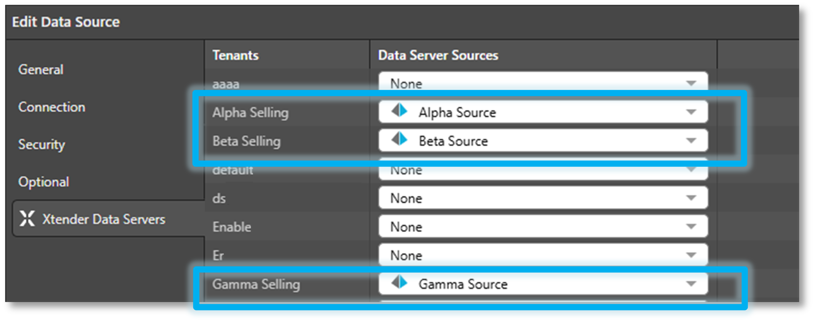Click the Gamma Source data server icon

pyautogui.click(x=399, y=282)
